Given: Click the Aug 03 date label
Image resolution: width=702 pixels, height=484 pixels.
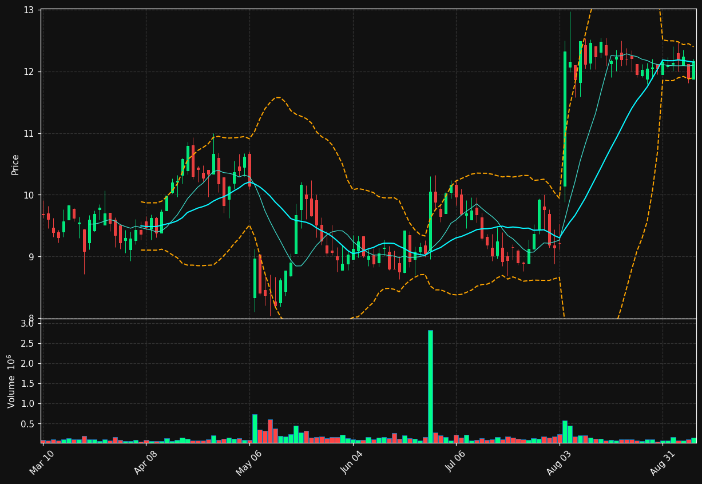Looking at the screenshot, I should [x=558, y=463].
